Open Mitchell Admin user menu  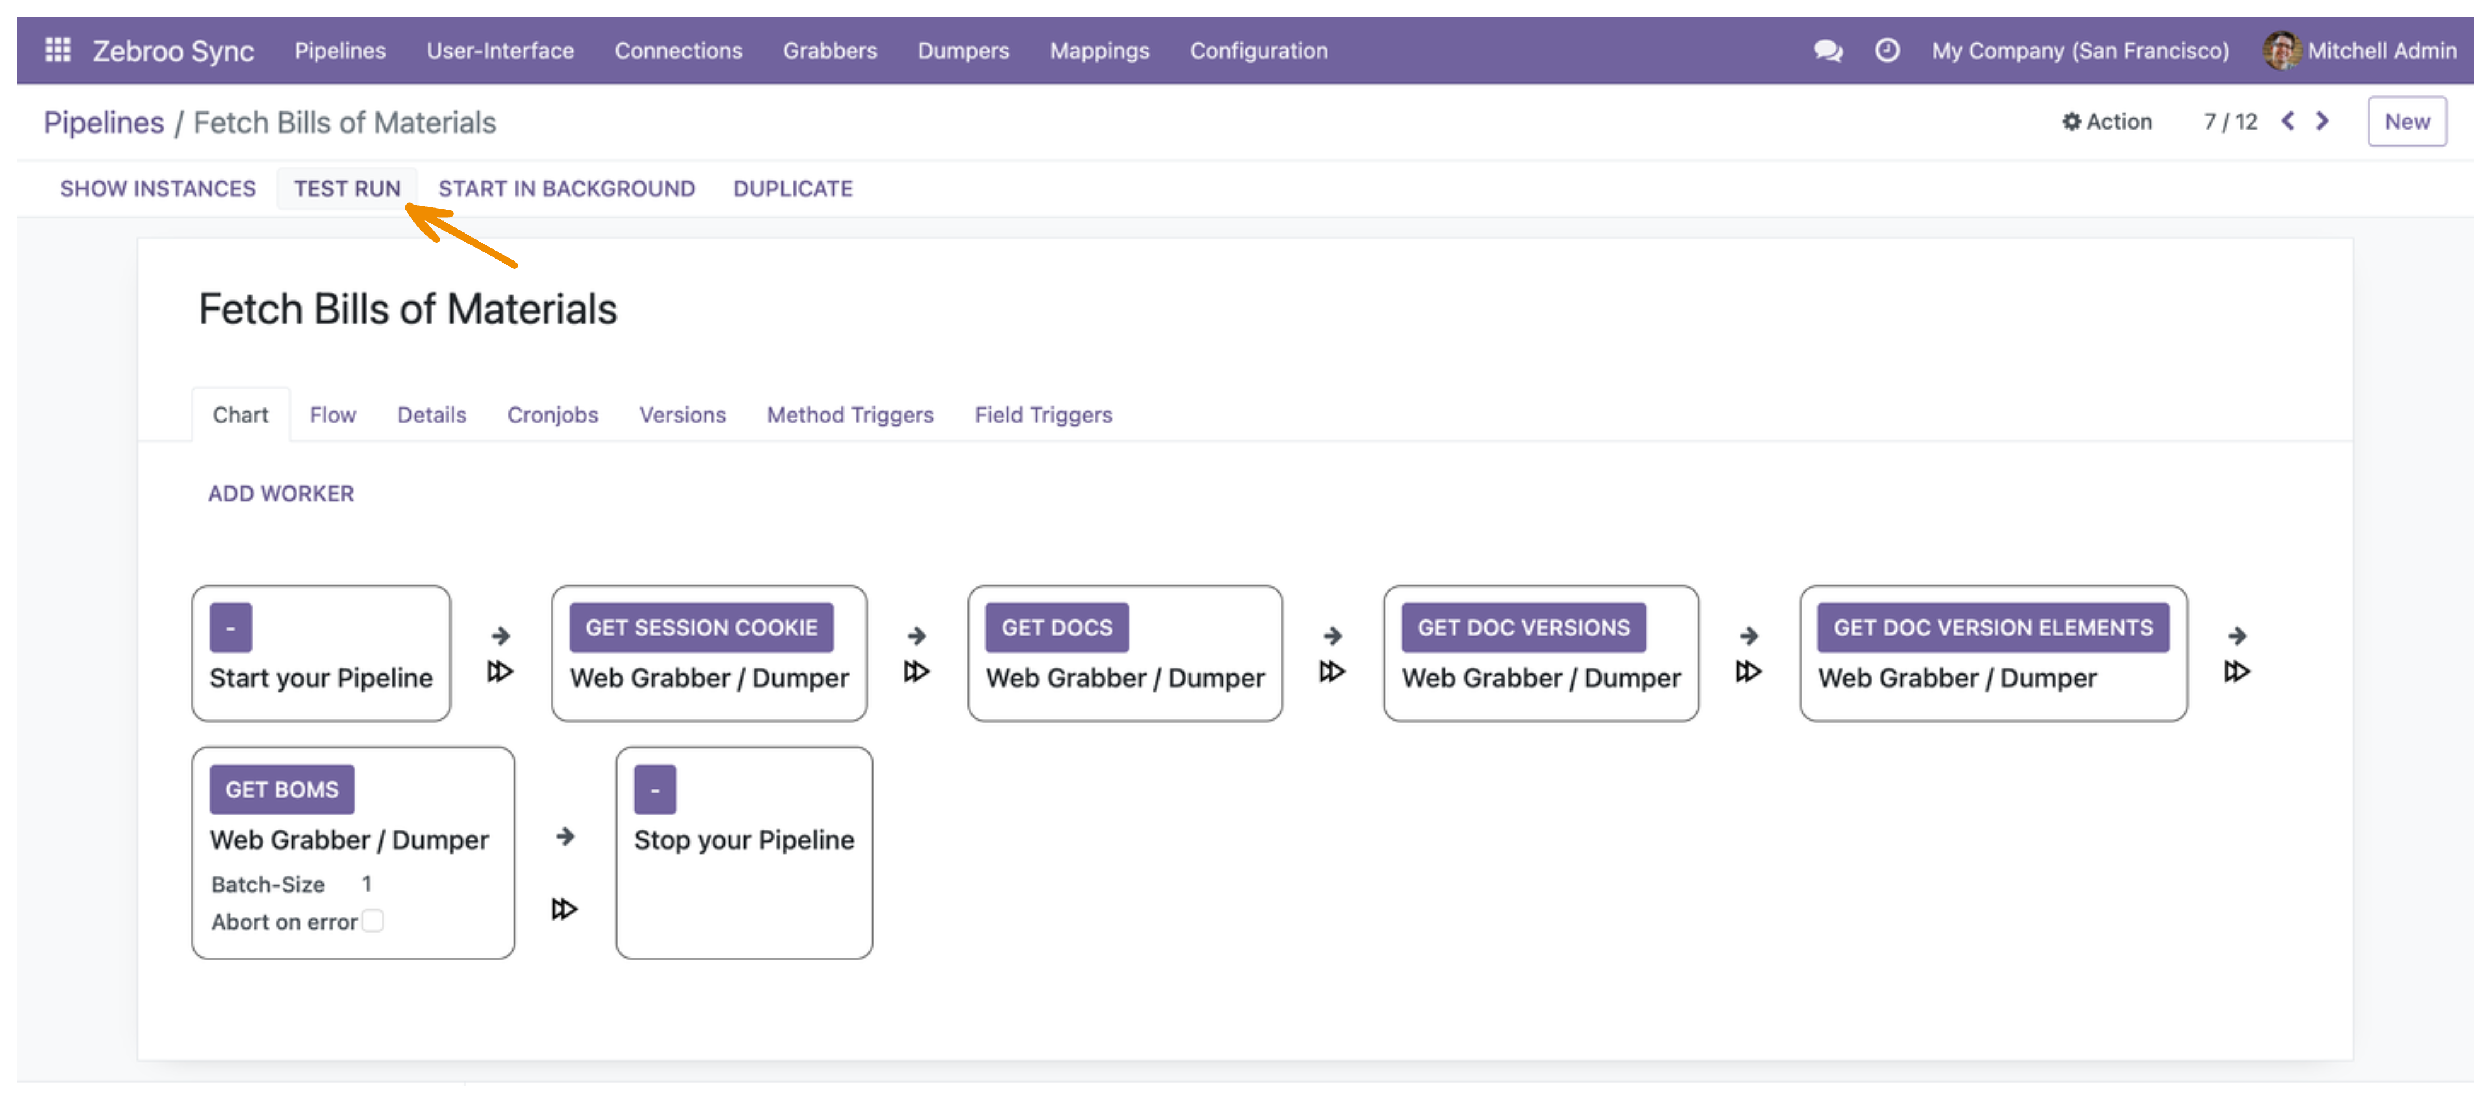tap(2360, 50)
